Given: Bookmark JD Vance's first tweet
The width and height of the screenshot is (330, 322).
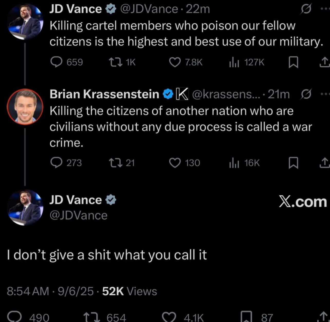Looking at the screenshot, I should 293,62.
